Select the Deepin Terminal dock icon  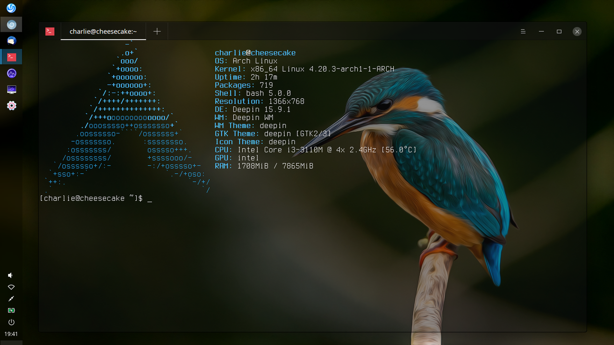[x=12, y=57]
